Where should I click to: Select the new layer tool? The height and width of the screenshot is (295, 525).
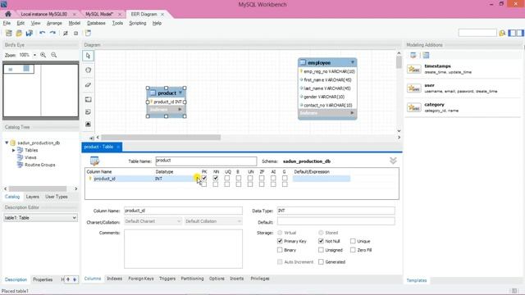(88, 99)
